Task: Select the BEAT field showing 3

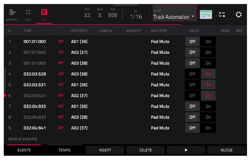Action: (x=100, y=13)
